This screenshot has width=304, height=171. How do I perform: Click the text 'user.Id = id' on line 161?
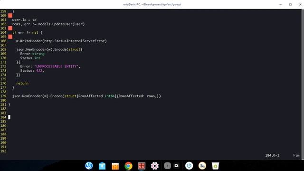[24, 20]
